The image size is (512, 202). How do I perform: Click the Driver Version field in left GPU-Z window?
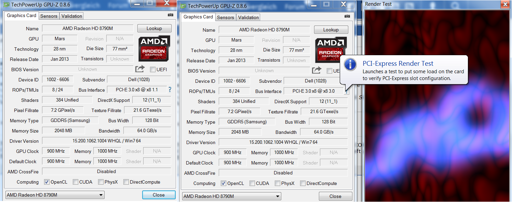[x=107, y=141]
